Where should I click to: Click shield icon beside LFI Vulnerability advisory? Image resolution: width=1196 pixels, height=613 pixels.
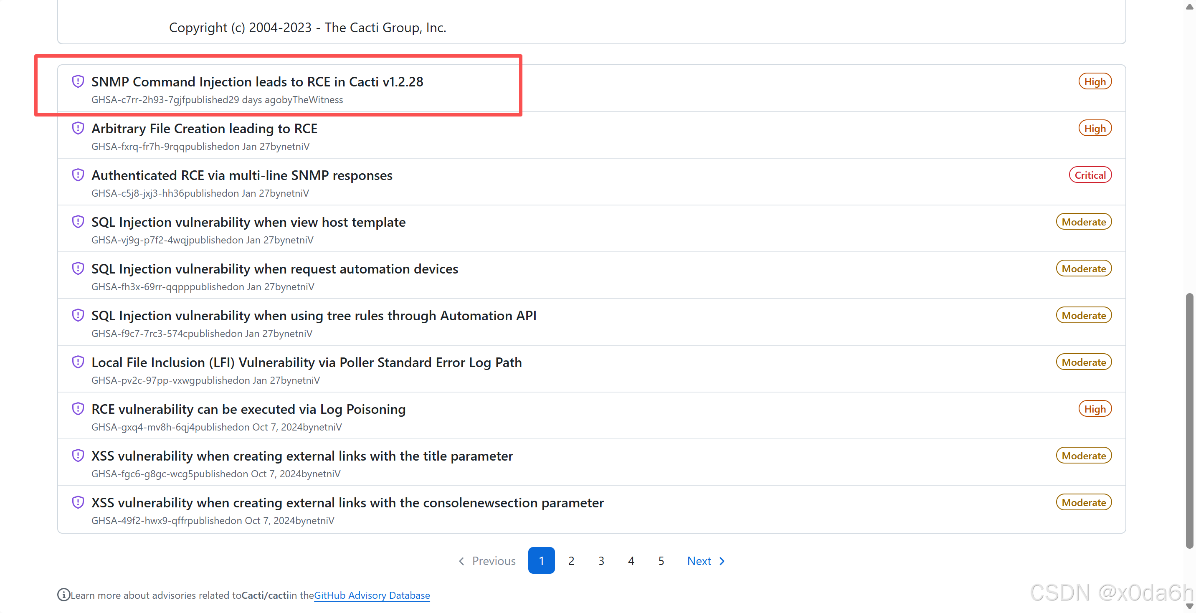[x=78, y=362]
